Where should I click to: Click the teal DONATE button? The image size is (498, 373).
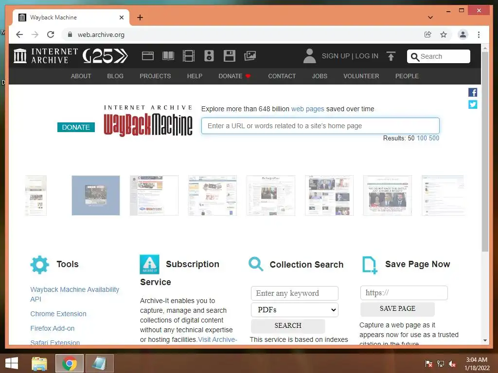click(76, 127)
